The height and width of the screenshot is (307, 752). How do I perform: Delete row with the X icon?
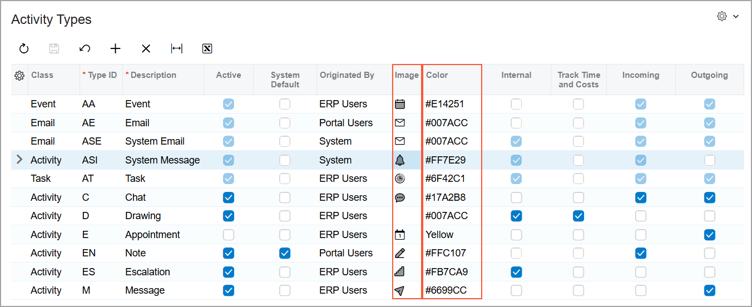146,49
